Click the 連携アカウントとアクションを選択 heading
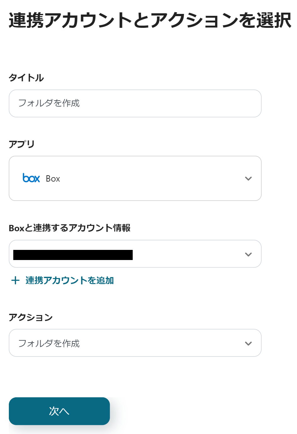 150,20
